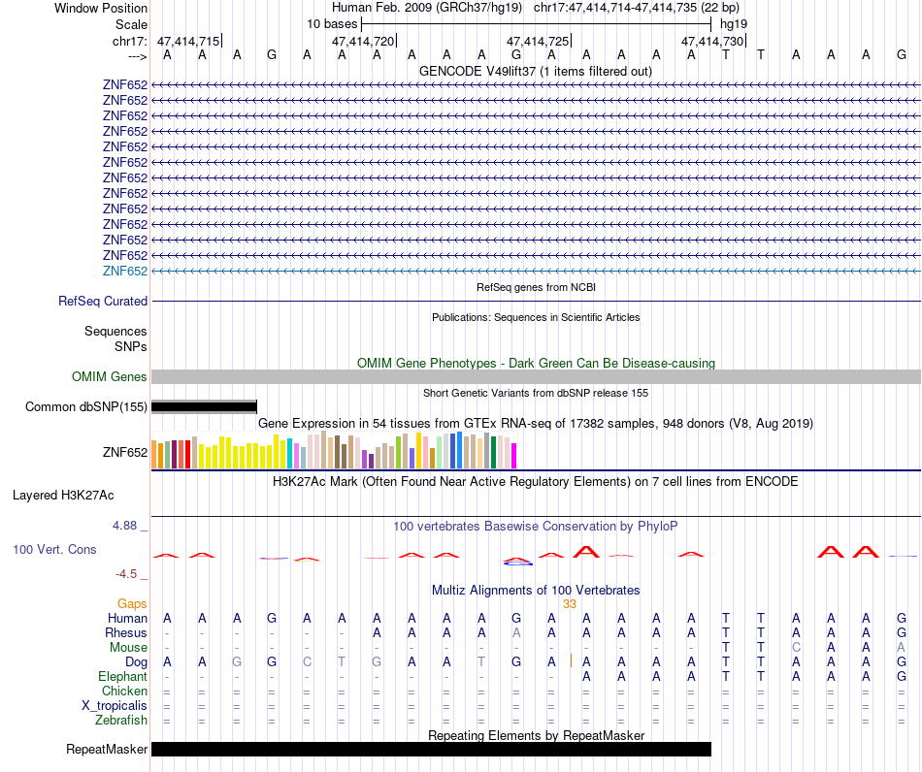This screenshot has height=772, width=922.
Task: Click the Human Feb. 2009 (GRCh37/hg19) heading
Action: pyautogui.click(x=427, y=8)
